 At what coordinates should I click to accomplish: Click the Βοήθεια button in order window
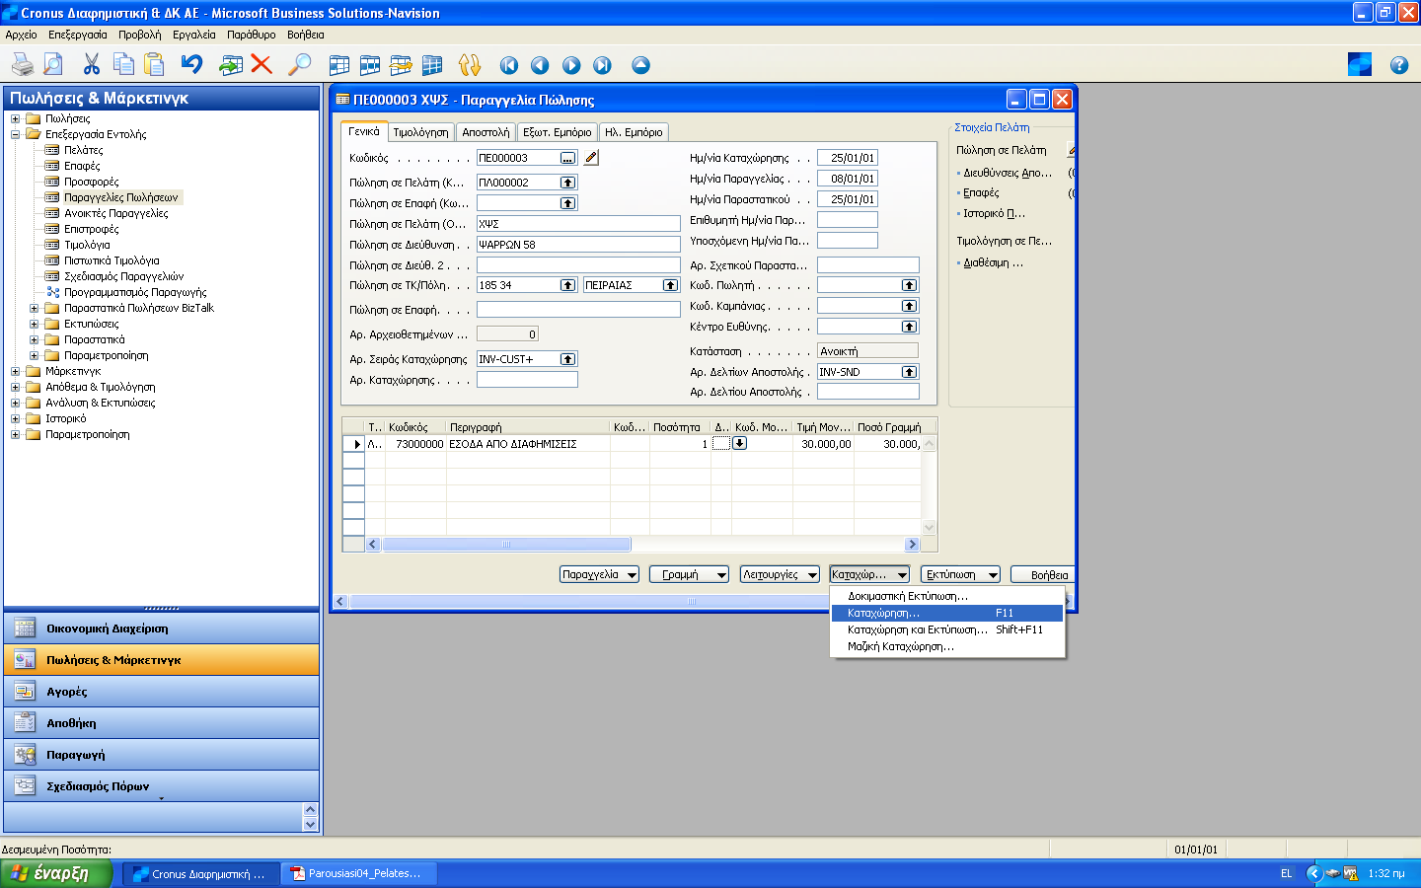pos(1042,574)
